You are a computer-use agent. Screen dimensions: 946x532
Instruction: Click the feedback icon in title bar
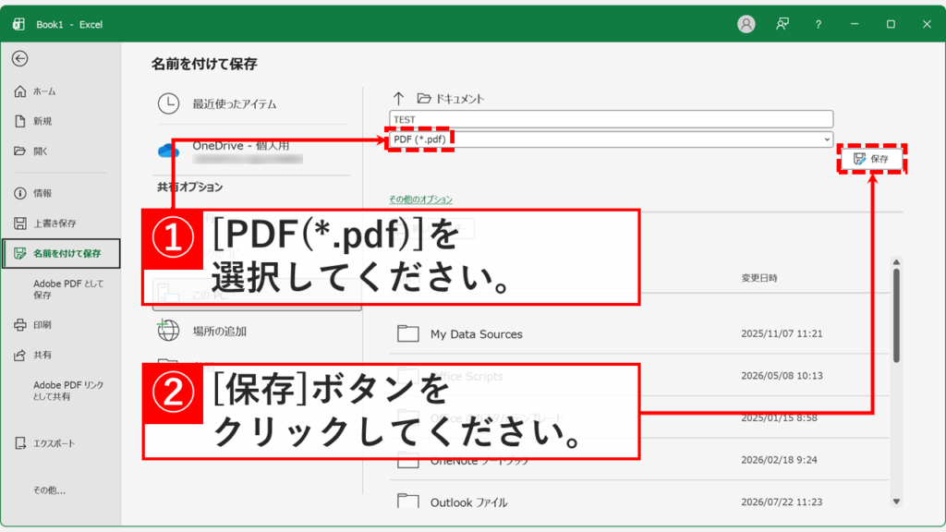782,24
